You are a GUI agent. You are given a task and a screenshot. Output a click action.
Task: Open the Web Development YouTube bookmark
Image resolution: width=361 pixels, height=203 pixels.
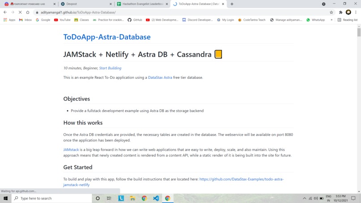pos(162,20)
